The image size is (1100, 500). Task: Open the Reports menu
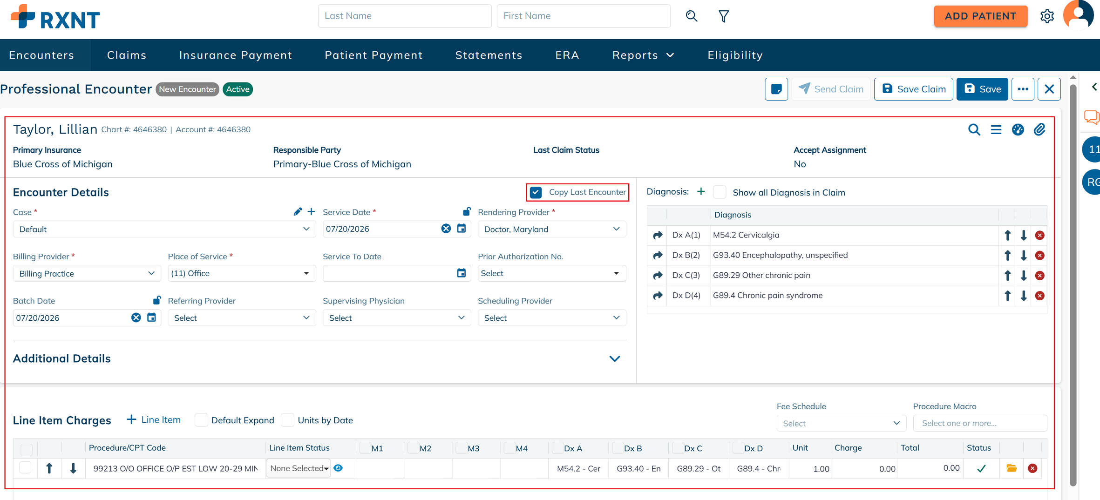643,55
